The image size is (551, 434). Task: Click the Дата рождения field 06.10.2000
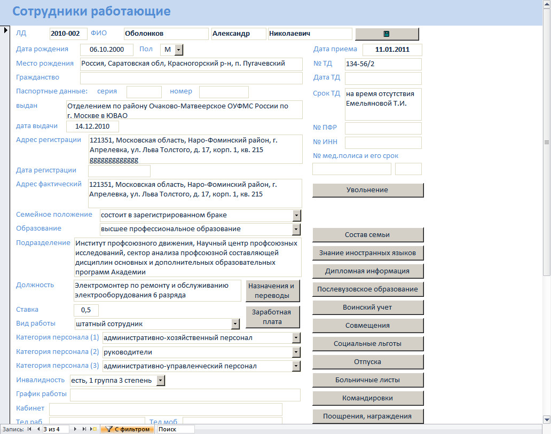coord(107,50)
